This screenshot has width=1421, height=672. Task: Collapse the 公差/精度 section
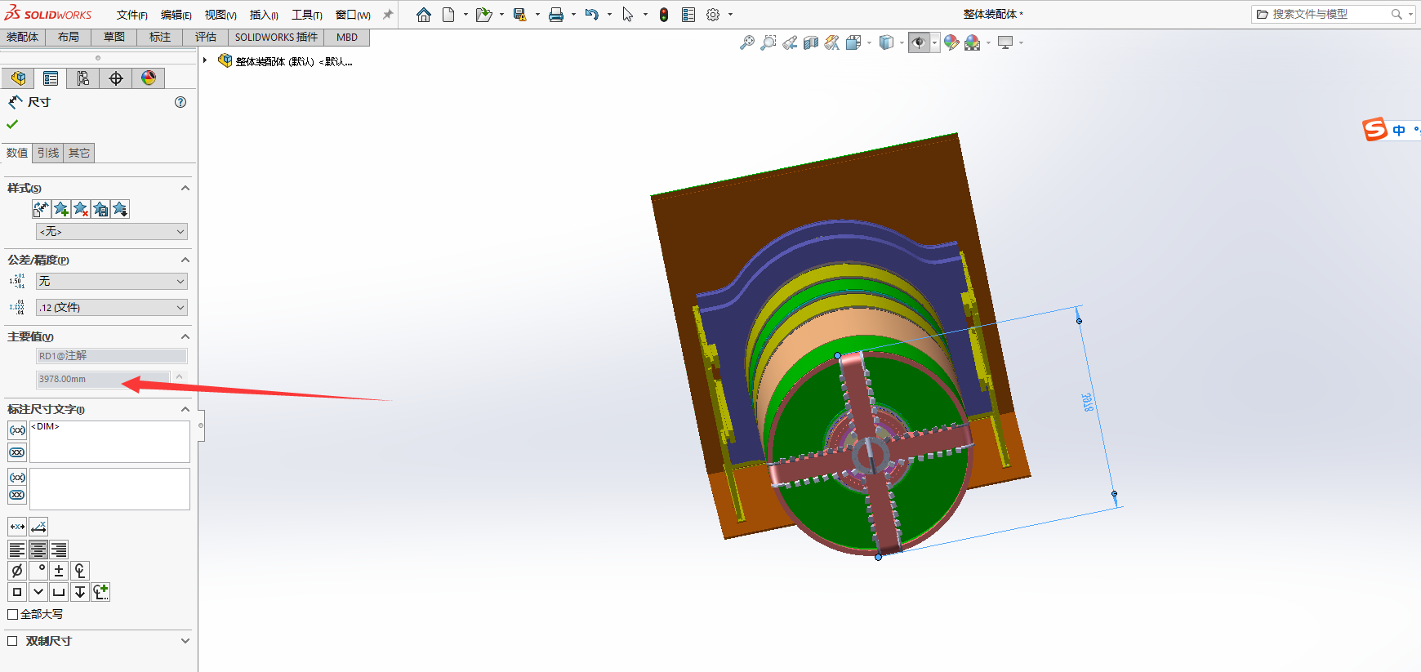(x=185, y=260)
